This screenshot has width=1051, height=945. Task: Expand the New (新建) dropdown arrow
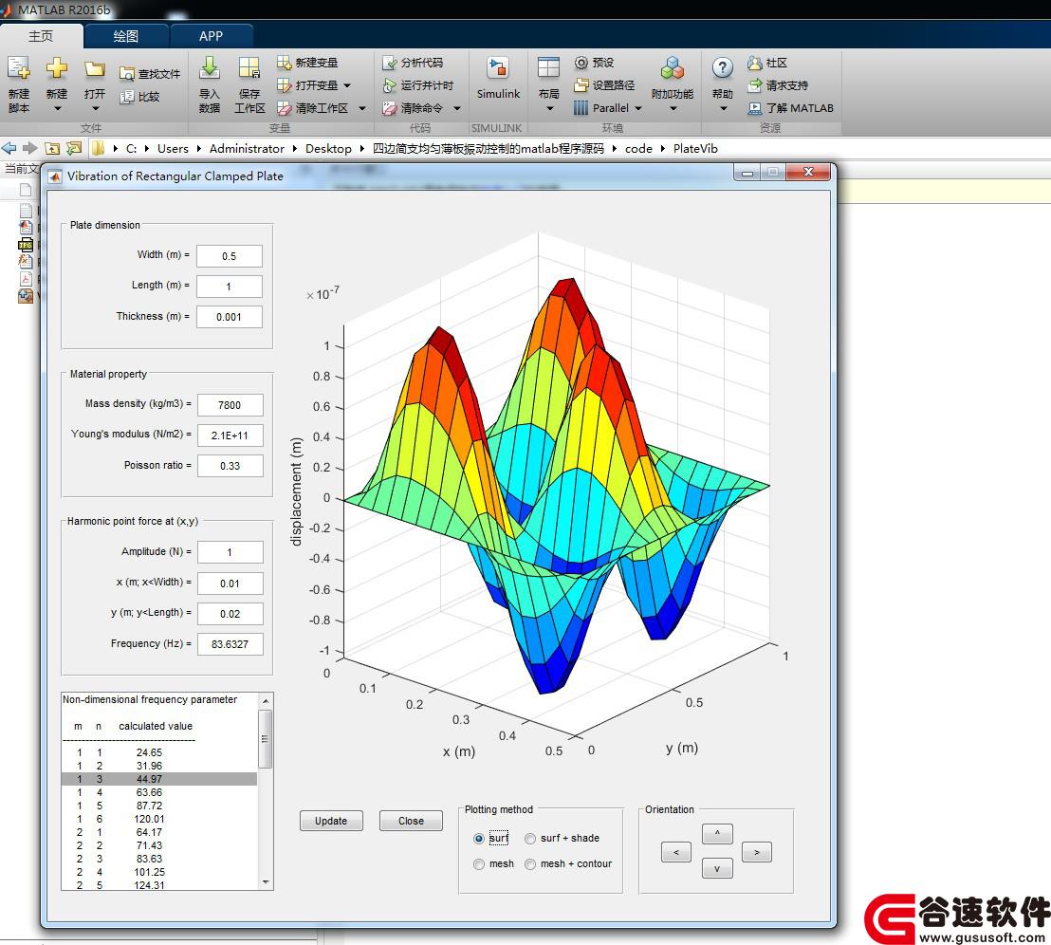click(57, 108)
